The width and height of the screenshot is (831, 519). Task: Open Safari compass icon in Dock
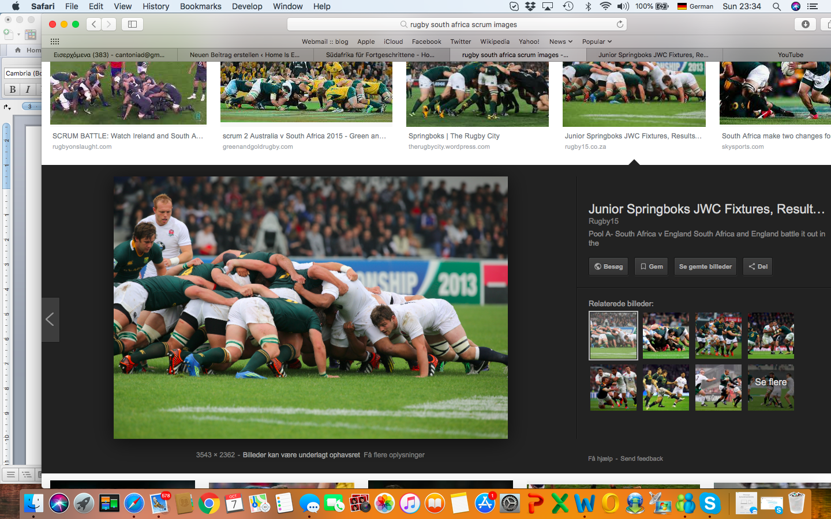click(x=134, y=503)
